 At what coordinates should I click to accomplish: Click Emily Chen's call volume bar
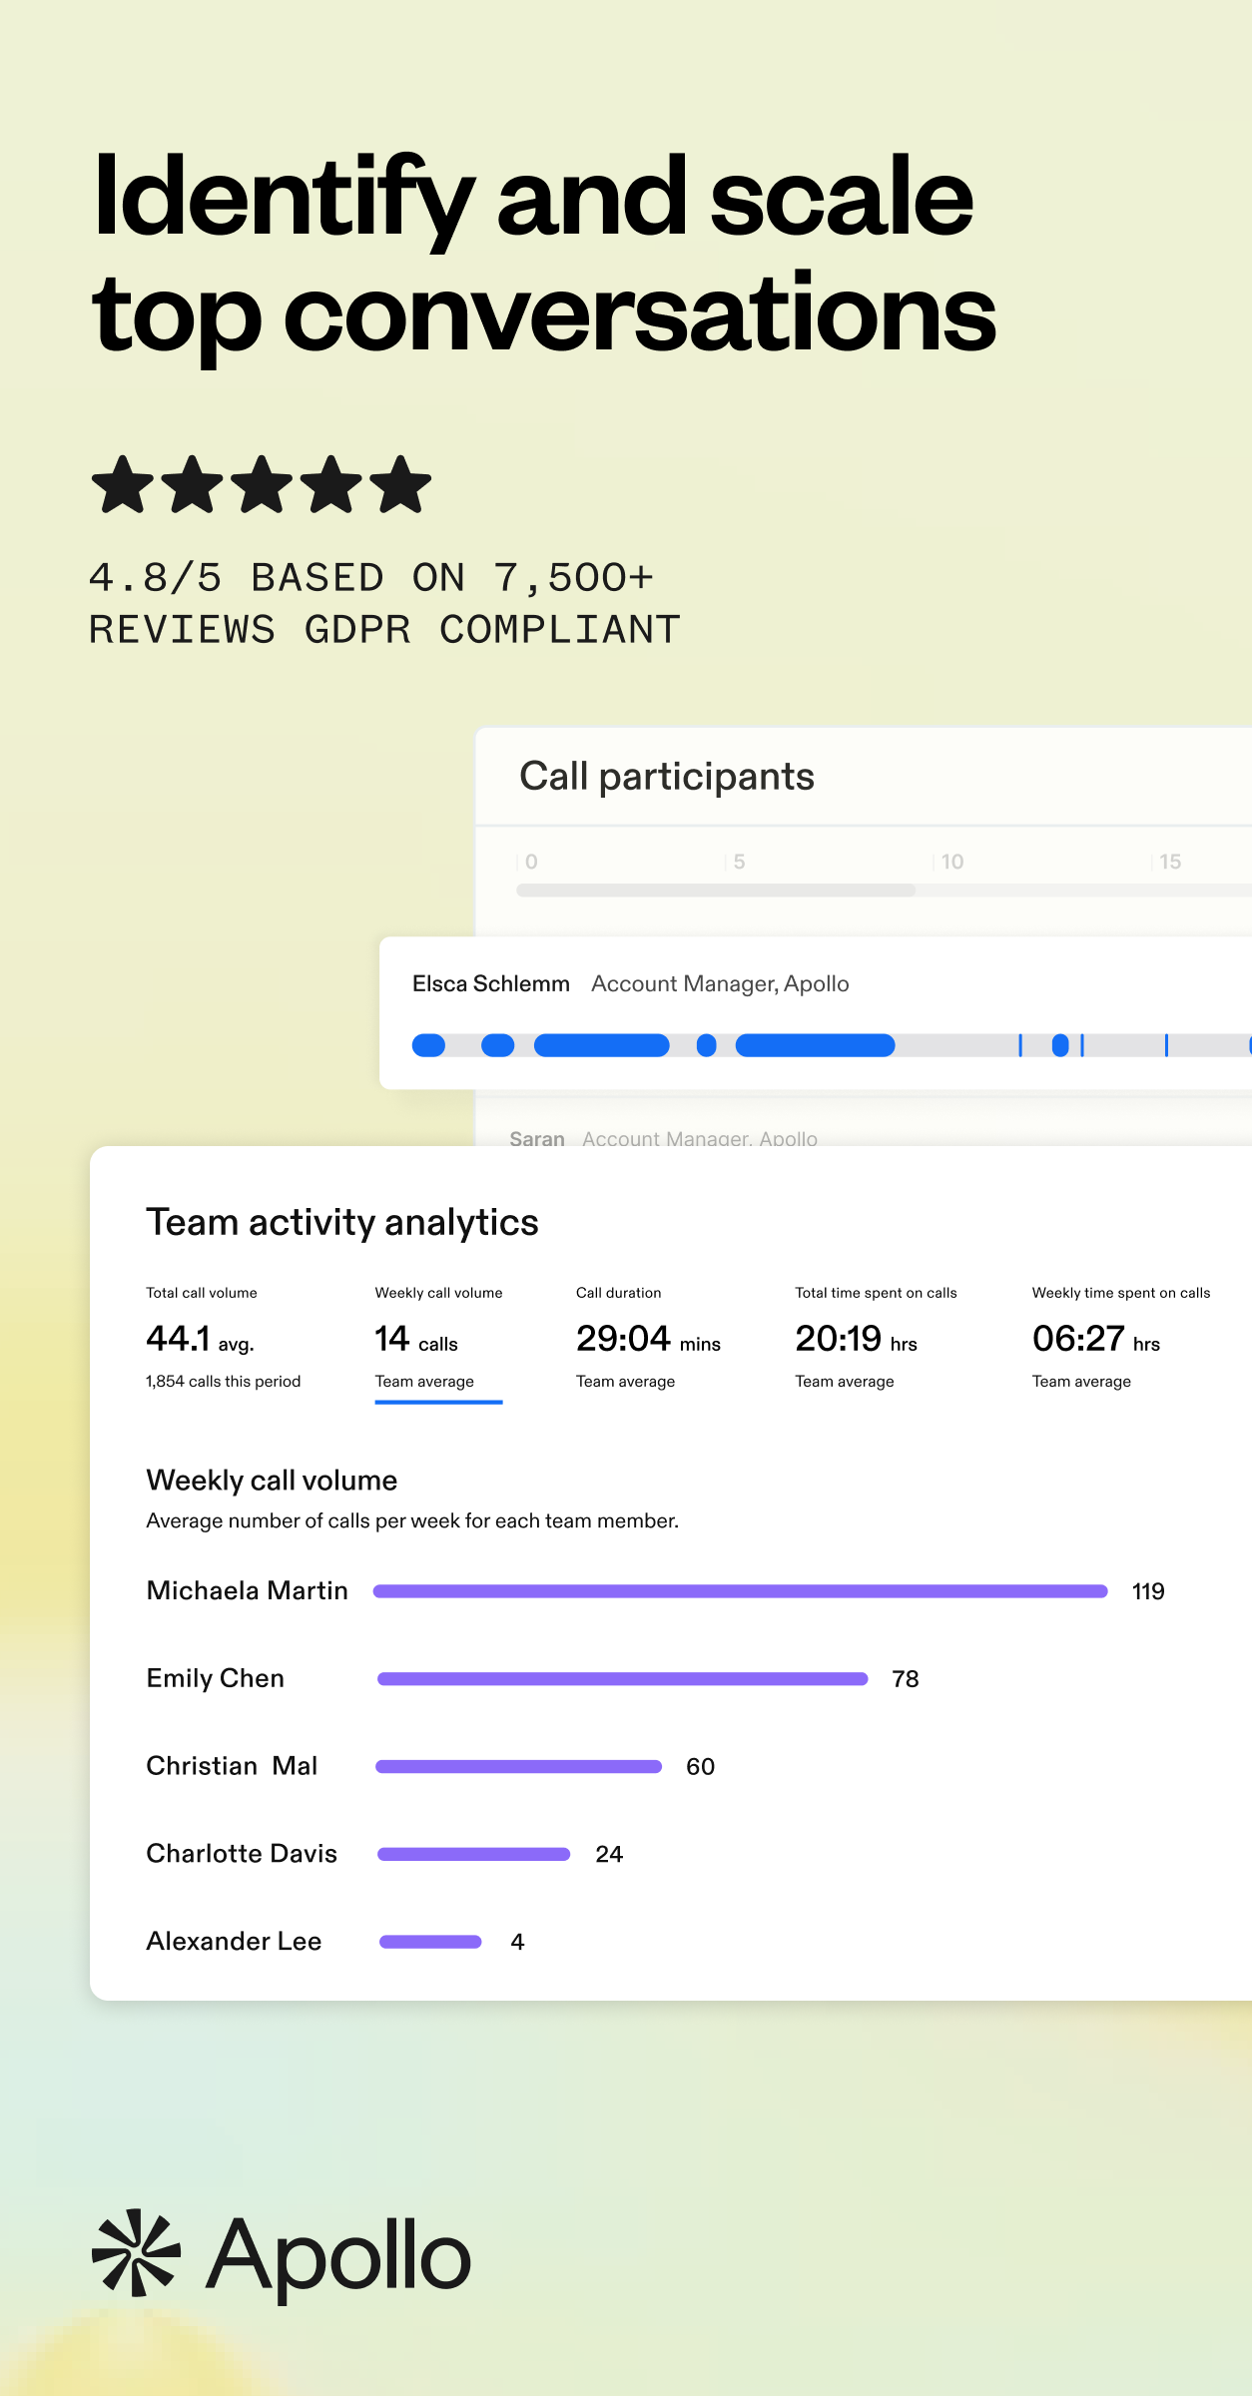click(x=622, y=1679)
